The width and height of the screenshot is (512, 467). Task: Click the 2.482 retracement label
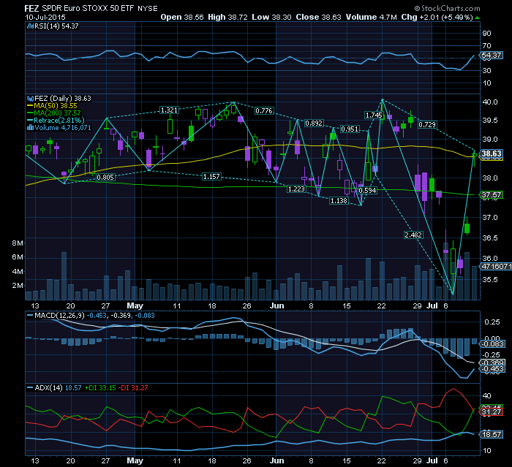413,235
